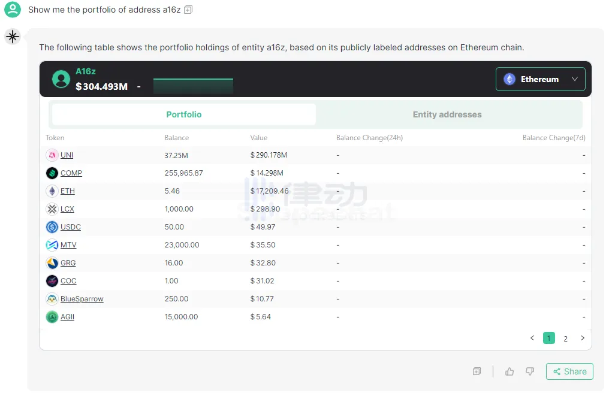This screenshot has height=399, width=612.
Task: Go to previous page using left chevron
Action: tap(532, 338)
